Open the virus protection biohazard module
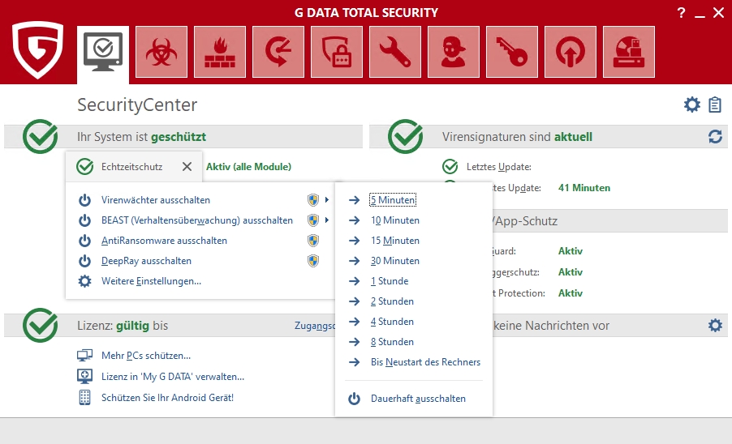Image resolution: width=732 pixels, height=444 pixels. click(161, 52)
